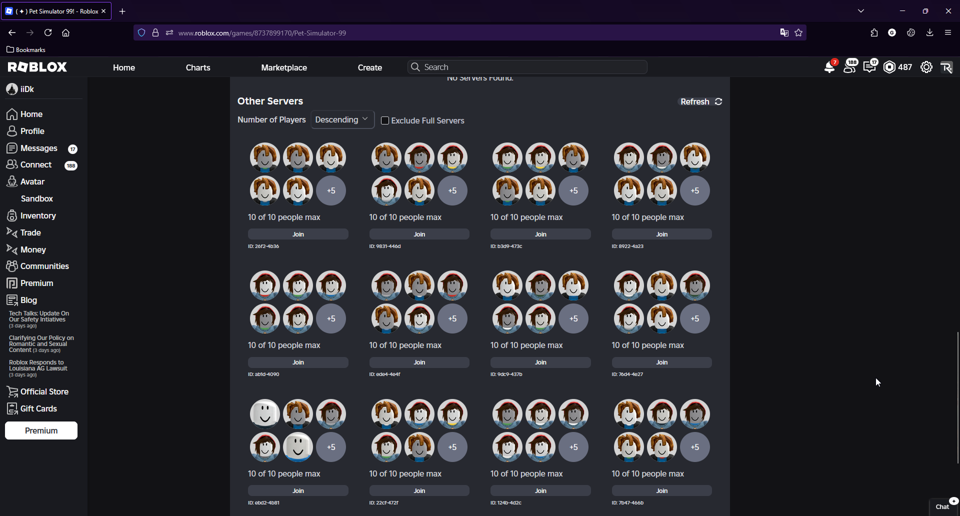Click the page vertical scrollbar thumb
This screenshot has height=516, width=960.
tap(957, 397)
